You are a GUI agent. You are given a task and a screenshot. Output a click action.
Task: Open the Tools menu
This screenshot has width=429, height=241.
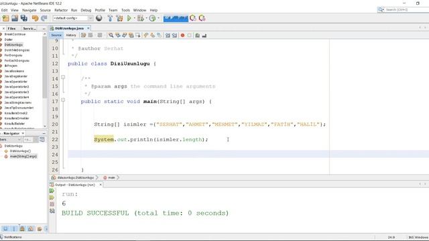(125, 10)
